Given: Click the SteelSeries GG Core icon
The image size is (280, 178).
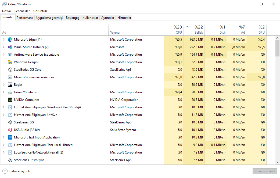Looking at the screenshot, I should [10, 70].
